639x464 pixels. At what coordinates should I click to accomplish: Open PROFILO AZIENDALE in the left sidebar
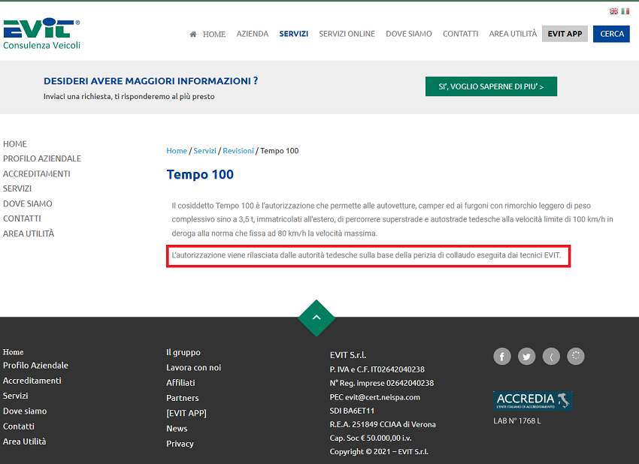[42, 158]
